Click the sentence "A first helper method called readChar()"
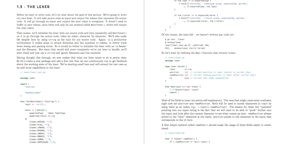The width and height of the screenshot is (288, 144). (217, 127)
